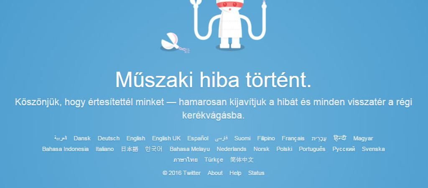
Task: Open Twitter Status page link
Action: click(x=256, y=173)
